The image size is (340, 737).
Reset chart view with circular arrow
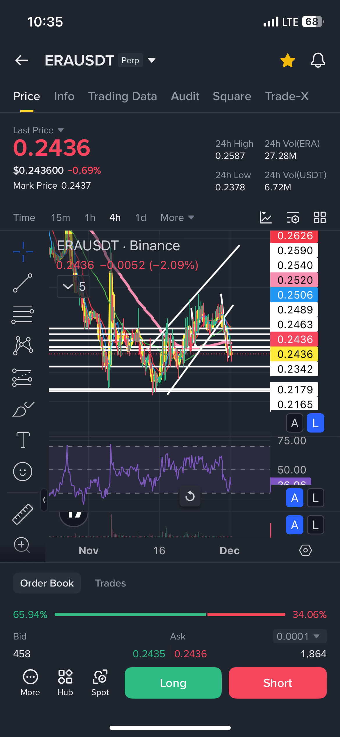pyautogui.click(x=190, y=496)
